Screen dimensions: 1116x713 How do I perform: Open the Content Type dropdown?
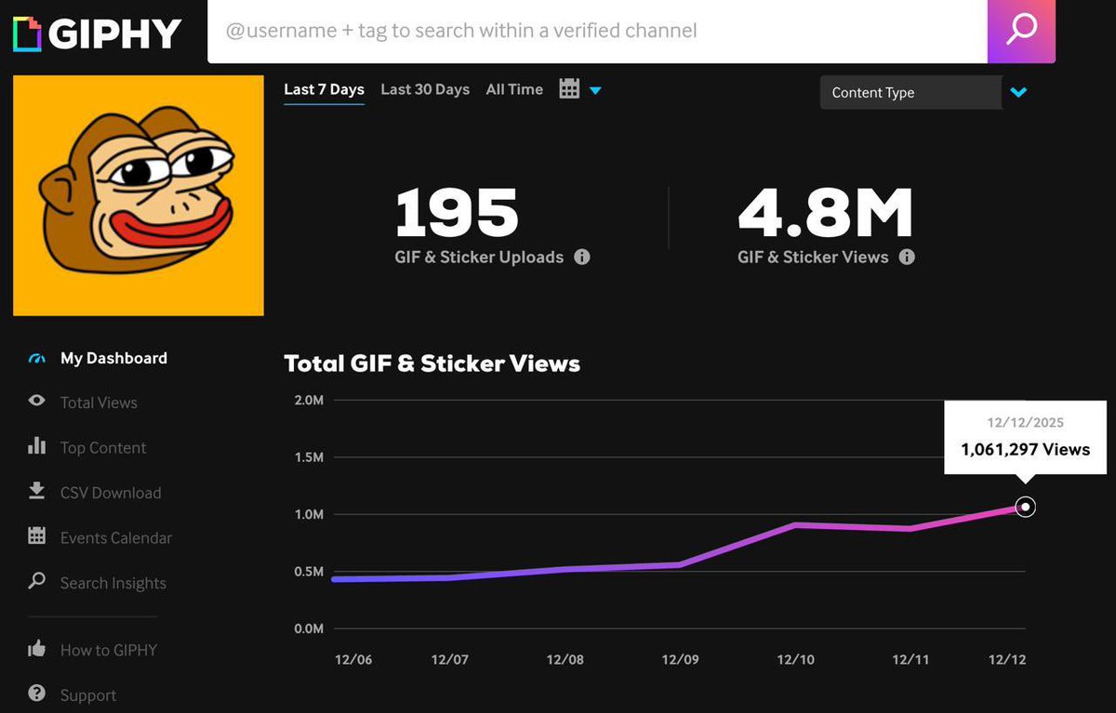click(911, 93)
